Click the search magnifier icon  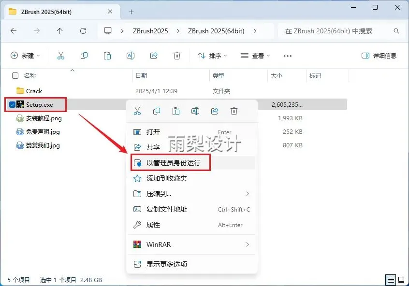point(396,31)
